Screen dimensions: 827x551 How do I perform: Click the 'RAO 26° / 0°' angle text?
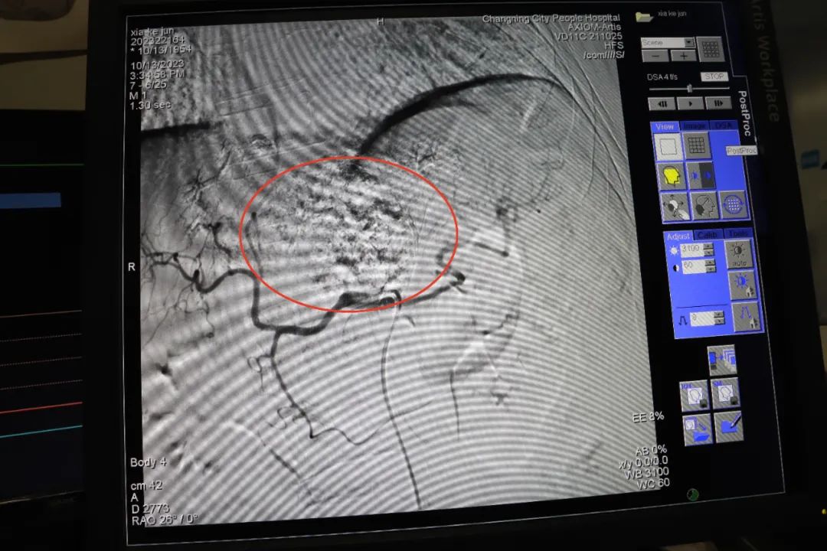point(165,519)
